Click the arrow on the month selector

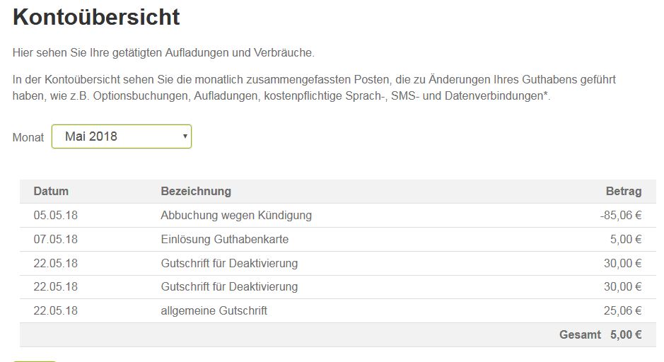pos(185,136)
